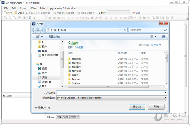Click the forward navigation button in dialog

pyautogui.click(x=40, y=30)
